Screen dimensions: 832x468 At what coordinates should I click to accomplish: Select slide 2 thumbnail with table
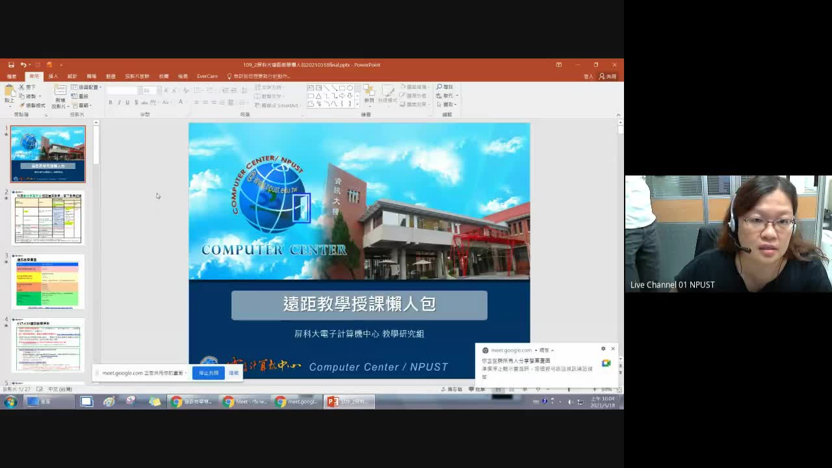48,218
